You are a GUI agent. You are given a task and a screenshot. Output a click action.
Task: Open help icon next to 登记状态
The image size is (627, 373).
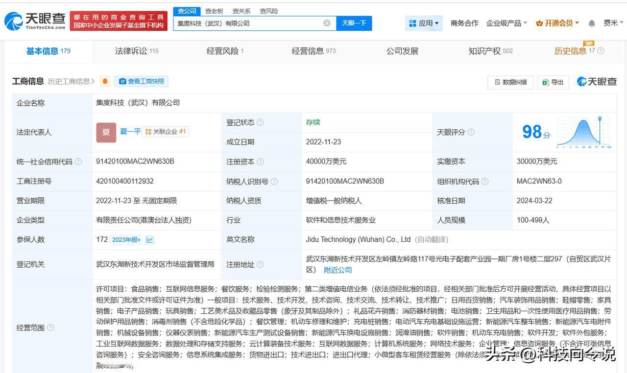click(260, 122)
